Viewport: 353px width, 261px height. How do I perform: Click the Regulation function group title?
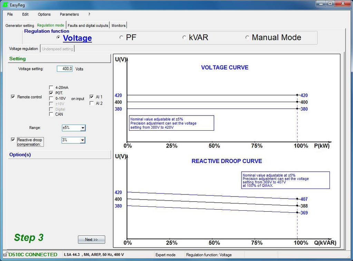click(x=47, y=31)
